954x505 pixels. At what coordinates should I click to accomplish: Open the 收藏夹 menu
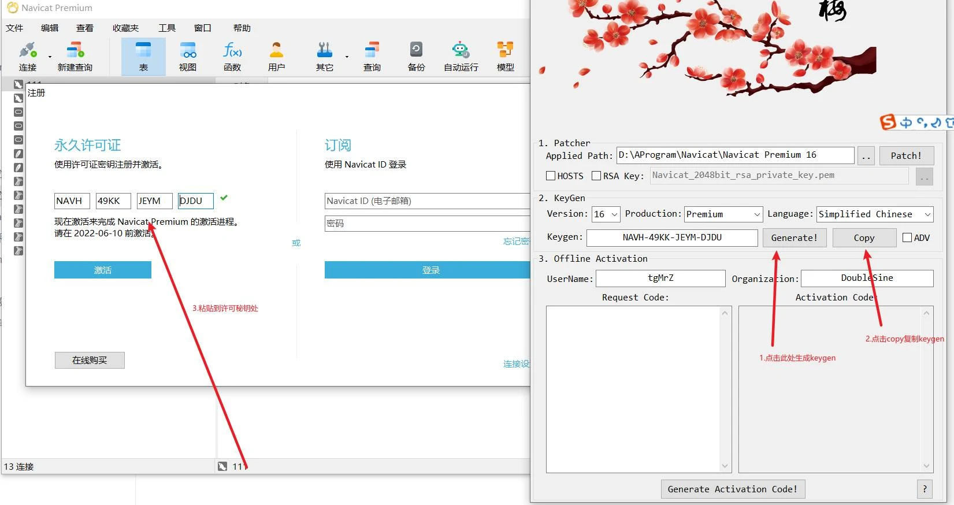(x=125, y=28)
